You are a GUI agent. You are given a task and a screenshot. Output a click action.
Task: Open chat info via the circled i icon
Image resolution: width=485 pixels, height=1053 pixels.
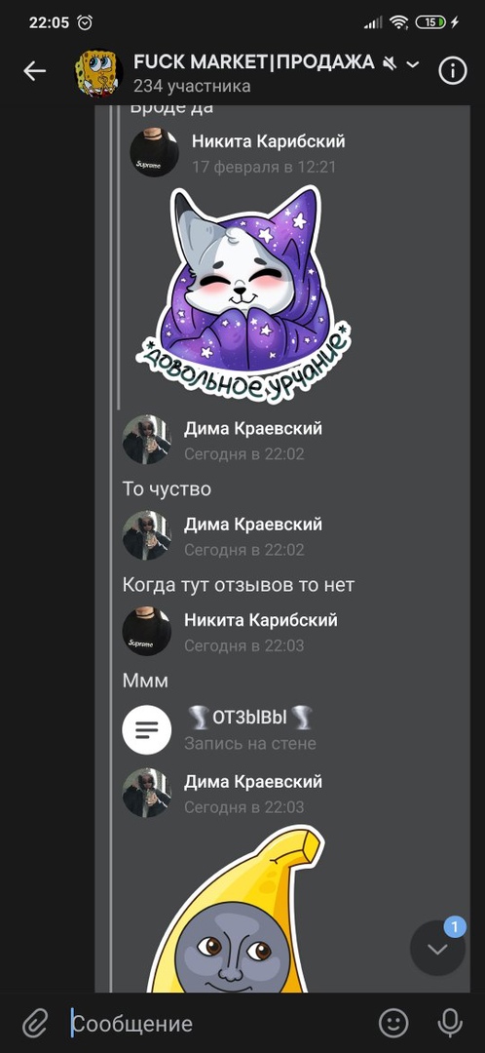tap(453, 70)
